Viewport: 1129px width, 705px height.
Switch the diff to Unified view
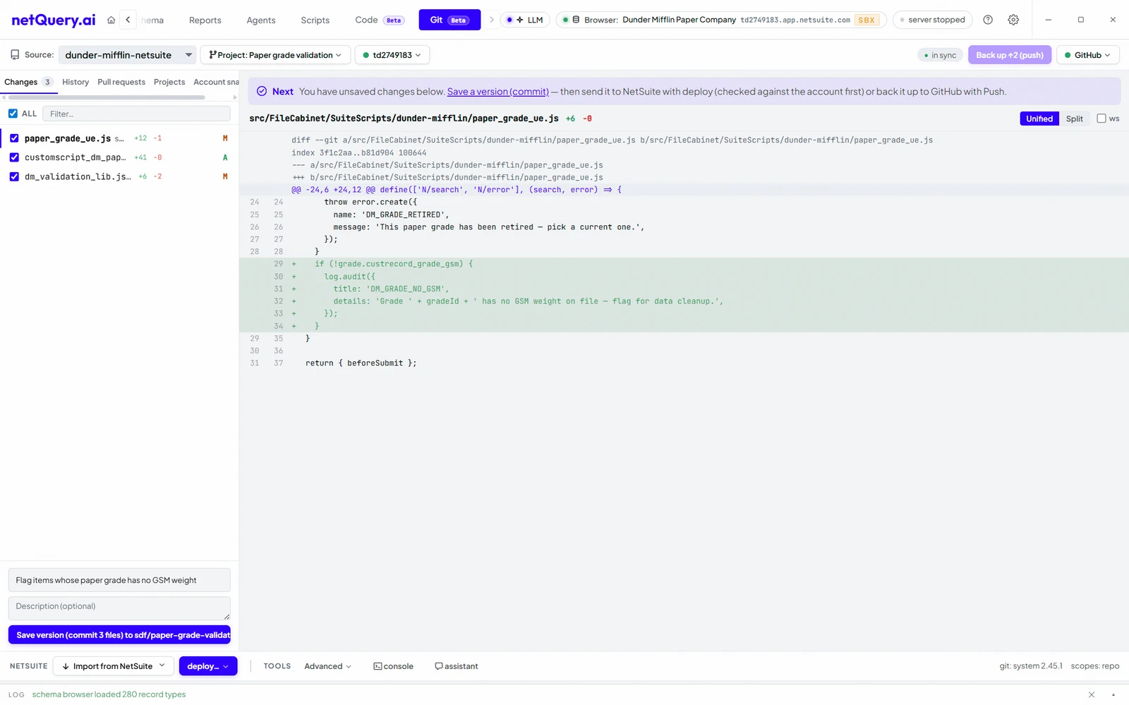point(1039,119)
